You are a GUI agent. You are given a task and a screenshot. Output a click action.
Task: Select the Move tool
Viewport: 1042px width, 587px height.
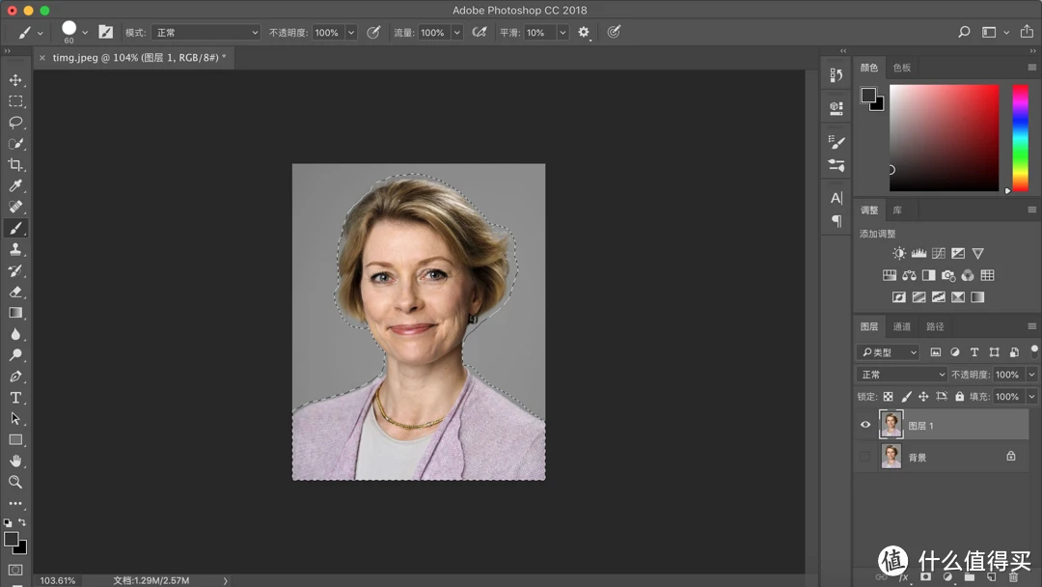tap(15, 80)
